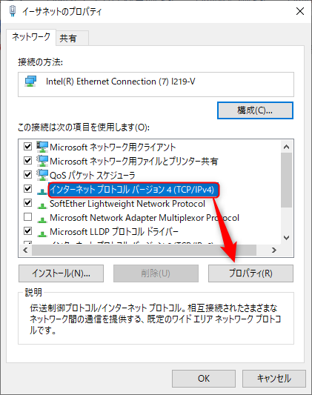The width and height of the screenshot is (312, 395).
Task: Open プロパティ(R) for selected item
Action: click(x=250, y=273)
